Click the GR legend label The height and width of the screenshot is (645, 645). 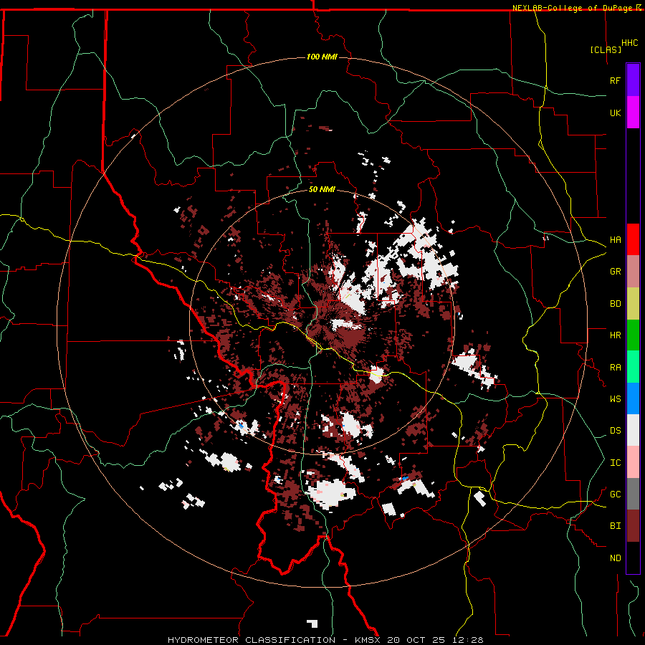click(x=615, y=272)
